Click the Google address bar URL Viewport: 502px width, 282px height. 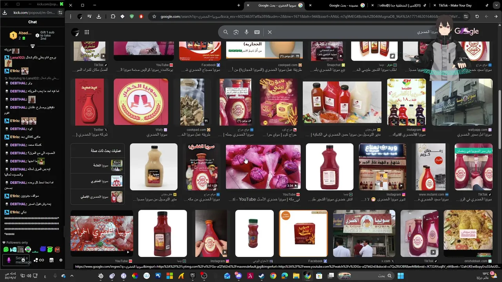click(x=310, y=16)
